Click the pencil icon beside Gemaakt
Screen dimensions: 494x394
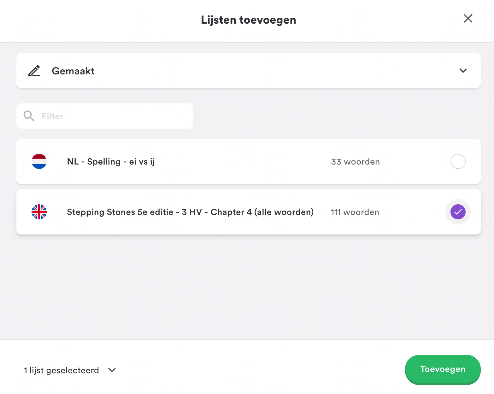34,71
